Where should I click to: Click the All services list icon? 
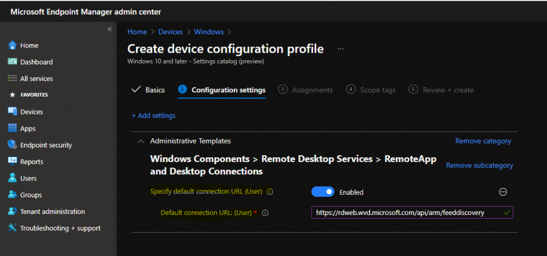click(12, 78)
